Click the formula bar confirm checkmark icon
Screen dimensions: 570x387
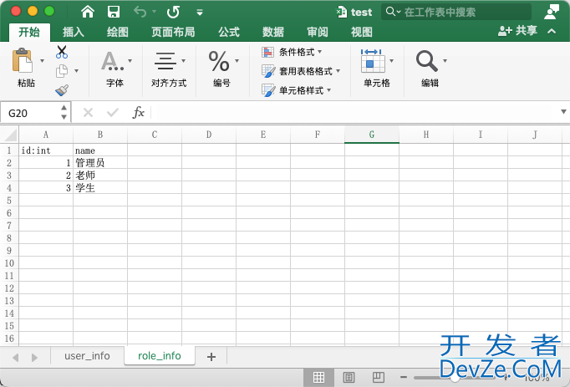tap(113, 113)
